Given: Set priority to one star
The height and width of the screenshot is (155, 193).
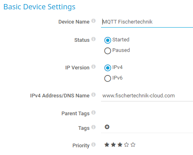Looking at the screenshot, I should 107,145.
